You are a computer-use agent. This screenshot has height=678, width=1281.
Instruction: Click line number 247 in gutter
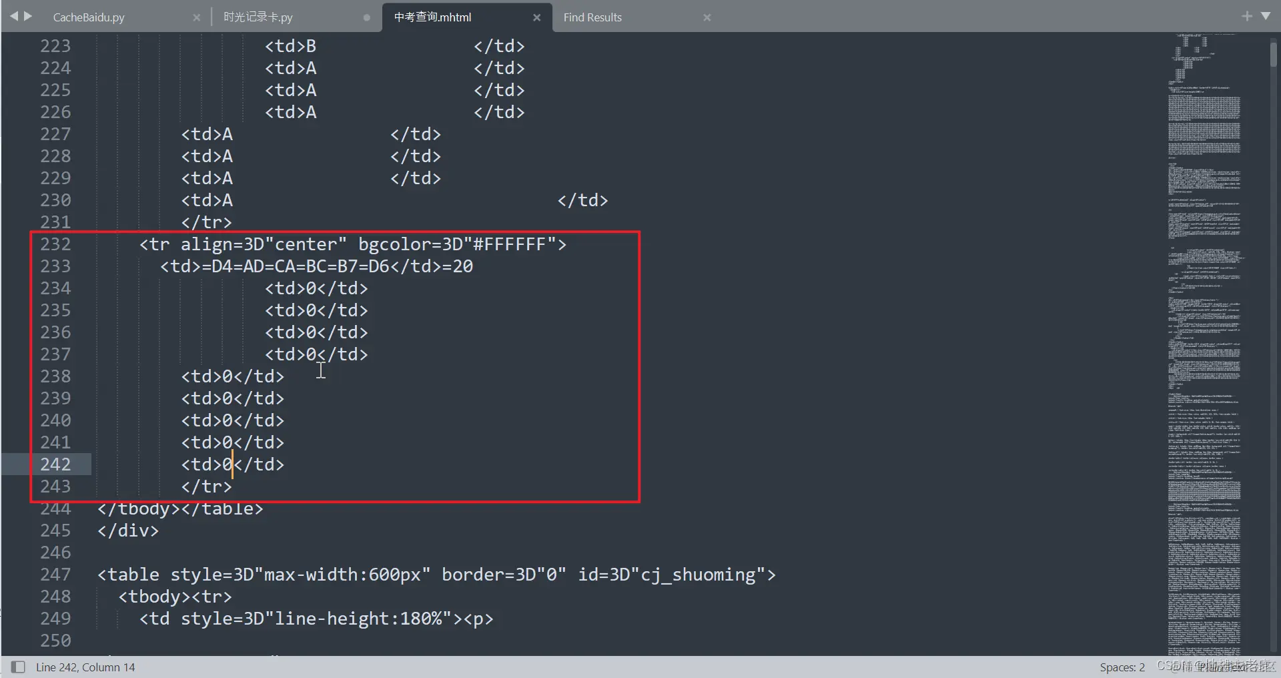tap(55, 575)
